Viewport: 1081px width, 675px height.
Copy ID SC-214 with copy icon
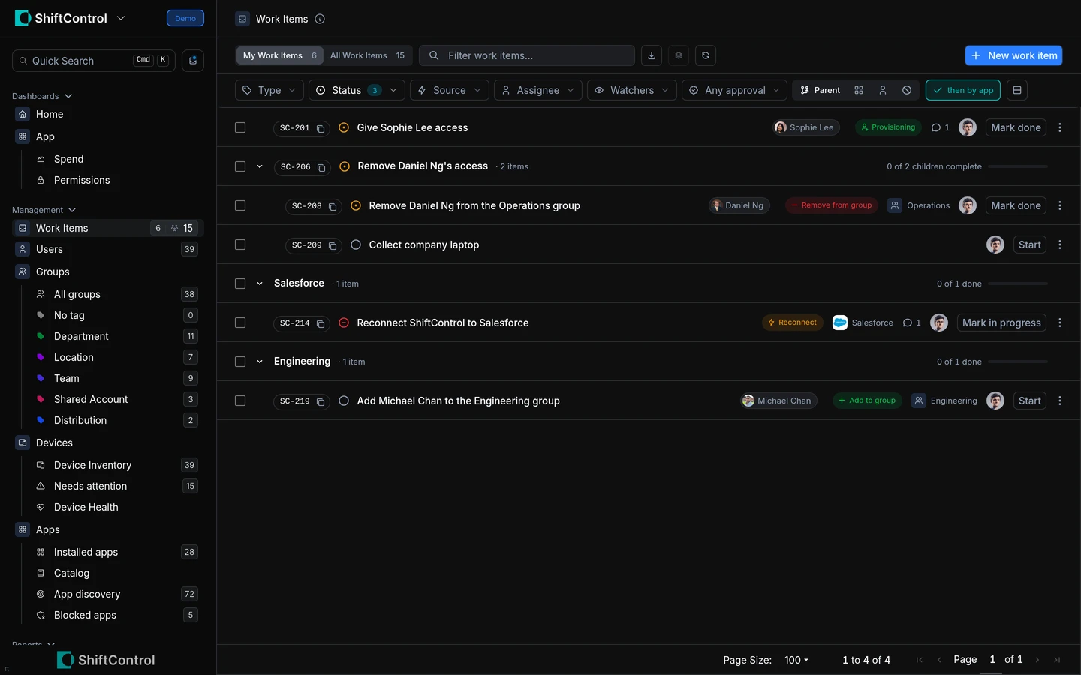point(321,323)
